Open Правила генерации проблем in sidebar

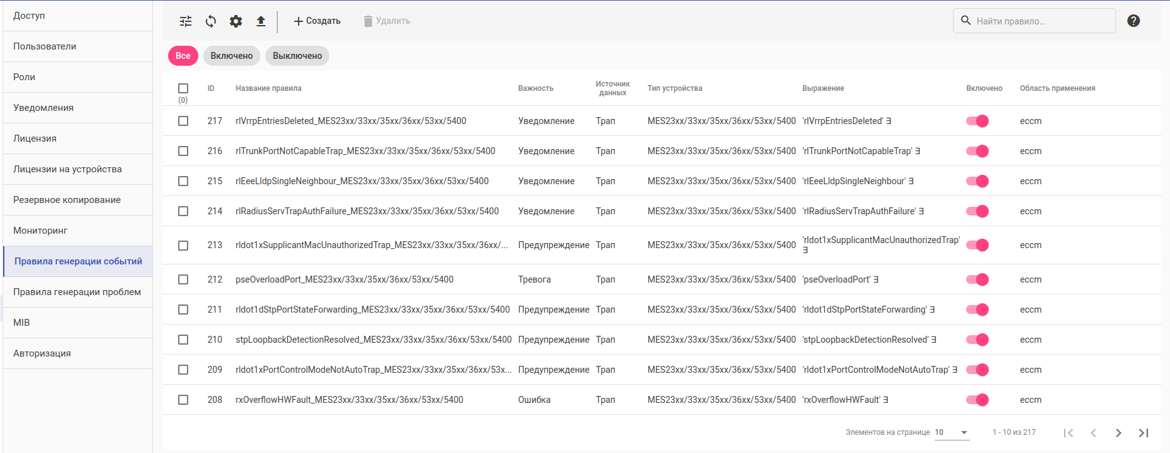tap(77, 292)
